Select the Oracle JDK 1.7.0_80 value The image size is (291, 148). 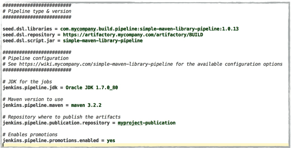[92, 87]
